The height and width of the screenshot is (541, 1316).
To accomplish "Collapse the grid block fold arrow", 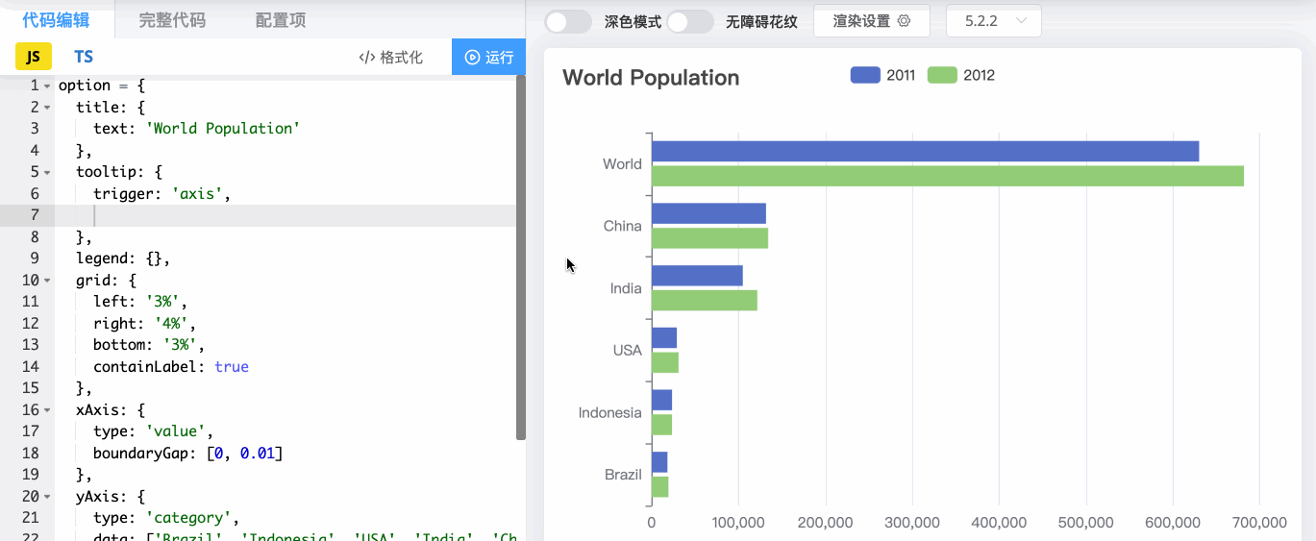I will click(x=47, y=281).
